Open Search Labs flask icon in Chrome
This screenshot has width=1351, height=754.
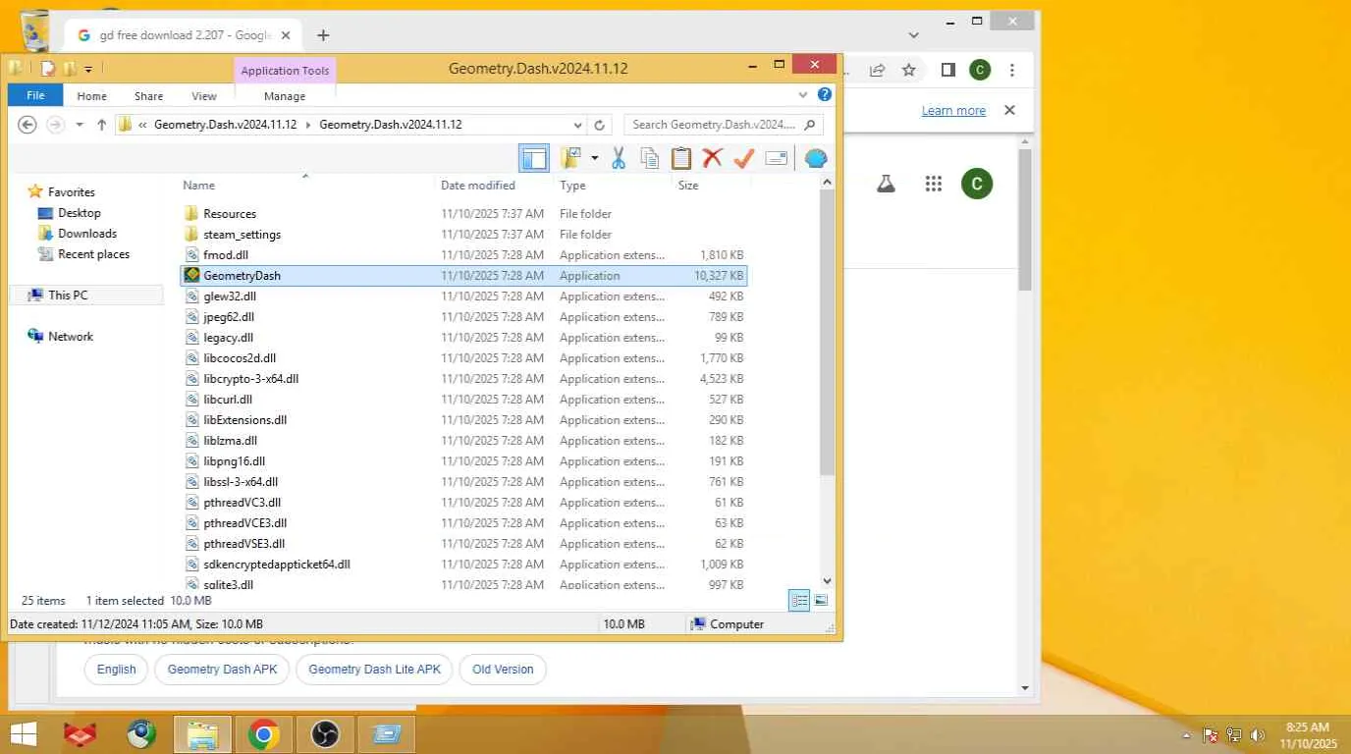(x=886, y=184)
